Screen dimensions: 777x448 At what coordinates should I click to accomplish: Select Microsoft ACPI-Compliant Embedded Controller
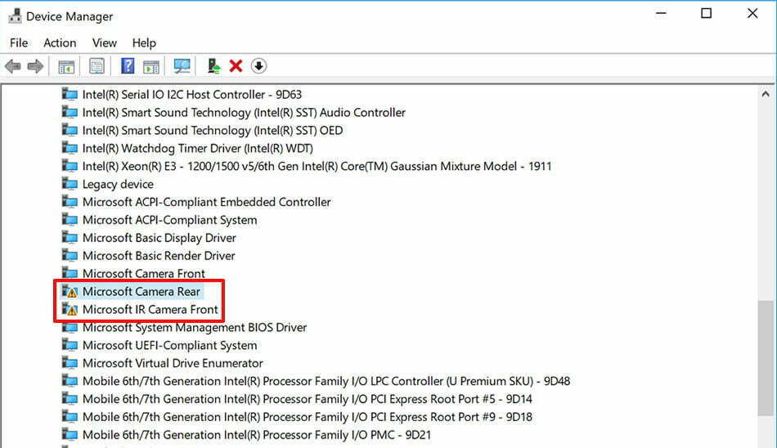(207, 202)
